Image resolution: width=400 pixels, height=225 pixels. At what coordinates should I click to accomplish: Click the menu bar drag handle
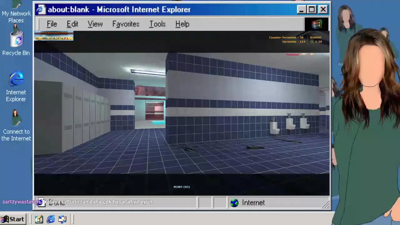click(x=38, y=24)
